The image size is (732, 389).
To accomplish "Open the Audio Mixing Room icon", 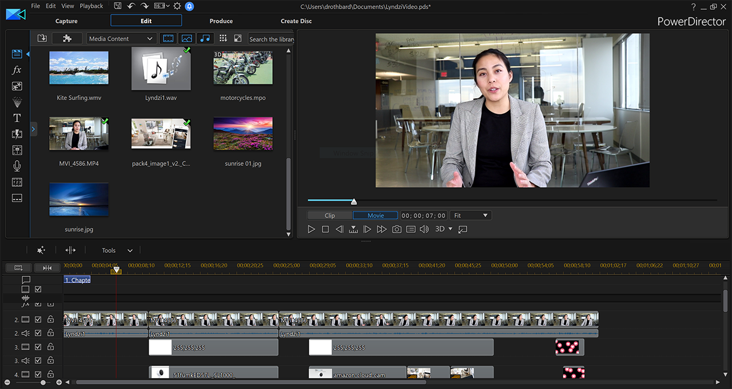I will pos(17,150).
